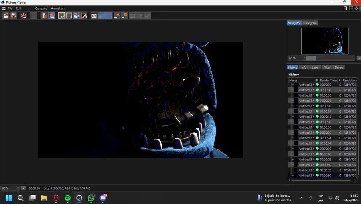Click the Navigator zoom stepper arrows

coord(305,58)
